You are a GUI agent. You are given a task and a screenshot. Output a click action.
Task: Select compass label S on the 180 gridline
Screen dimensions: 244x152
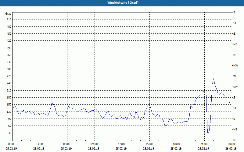coord(234,97)
